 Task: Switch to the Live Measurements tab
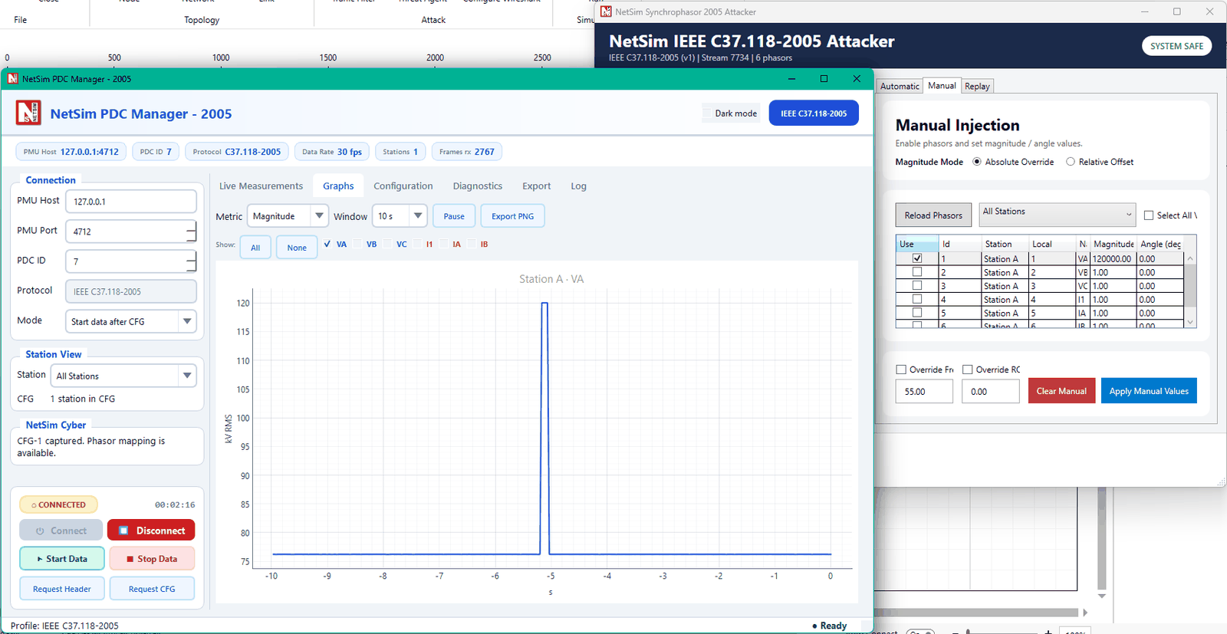click(261, 186)
